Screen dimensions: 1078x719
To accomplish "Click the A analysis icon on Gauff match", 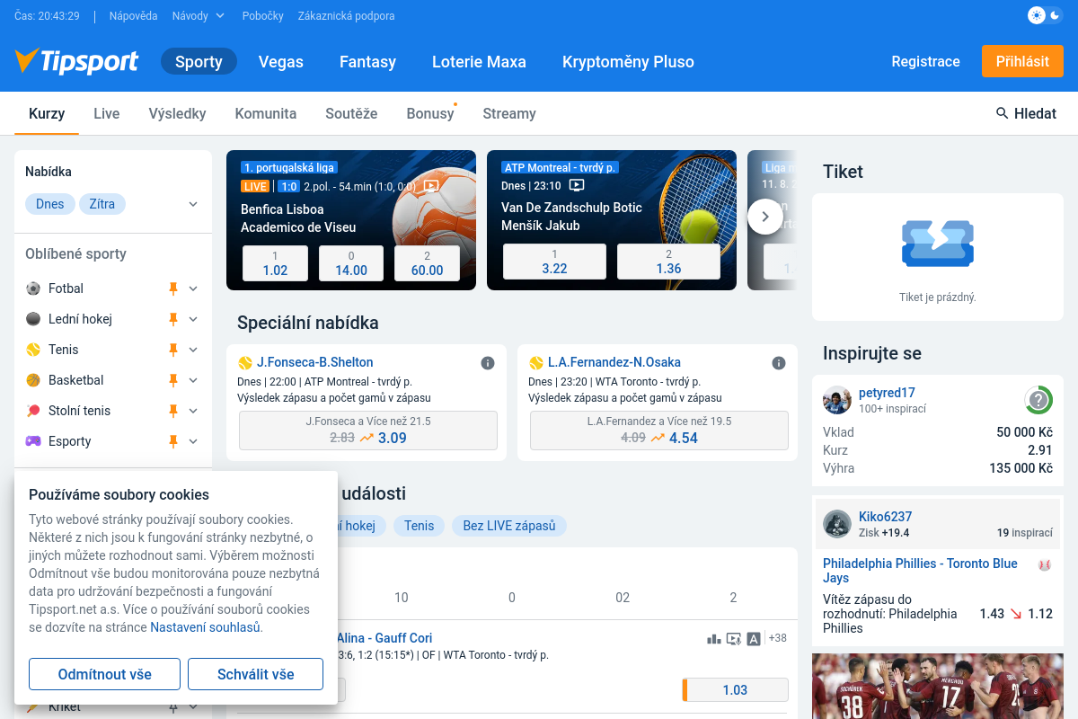I will pos(754,639).
